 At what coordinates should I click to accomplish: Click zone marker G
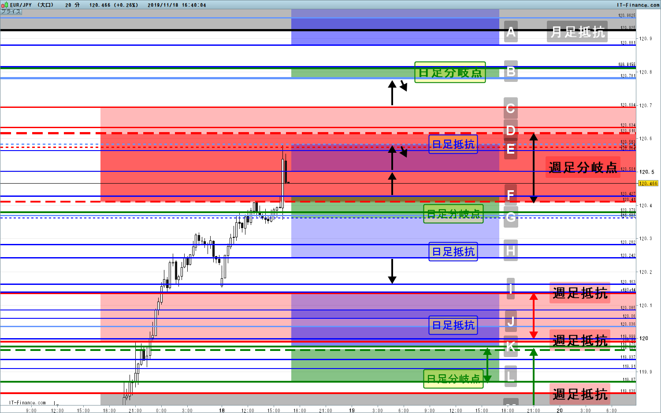coord(511,217)
